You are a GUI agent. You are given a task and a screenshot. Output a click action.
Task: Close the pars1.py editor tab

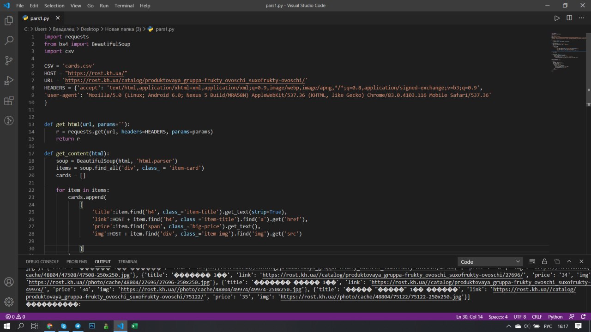coord(58,18)
